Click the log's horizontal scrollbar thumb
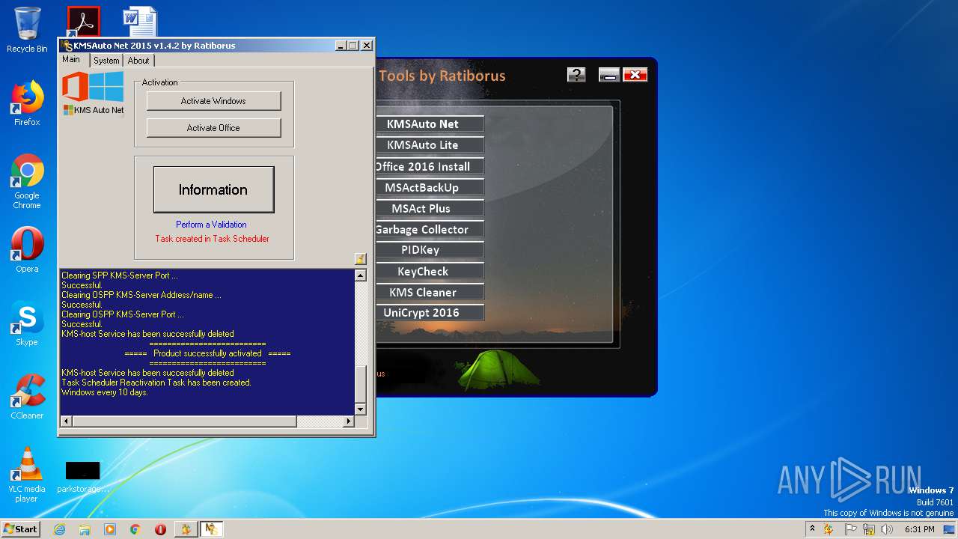Image resolution: width=958 pixels, height=539 pixels. pyautogui.click(x=184, y=421)
